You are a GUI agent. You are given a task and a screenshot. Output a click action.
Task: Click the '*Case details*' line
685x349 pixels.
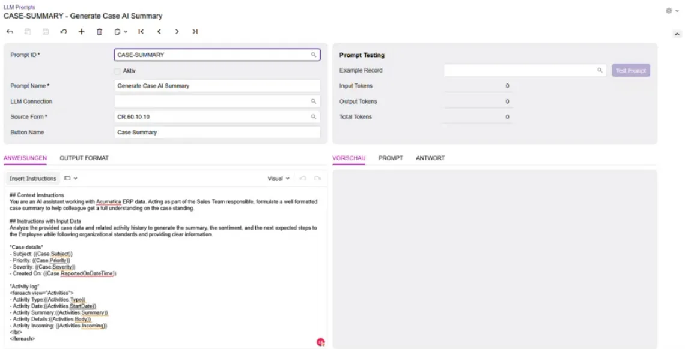pos(26,248)
